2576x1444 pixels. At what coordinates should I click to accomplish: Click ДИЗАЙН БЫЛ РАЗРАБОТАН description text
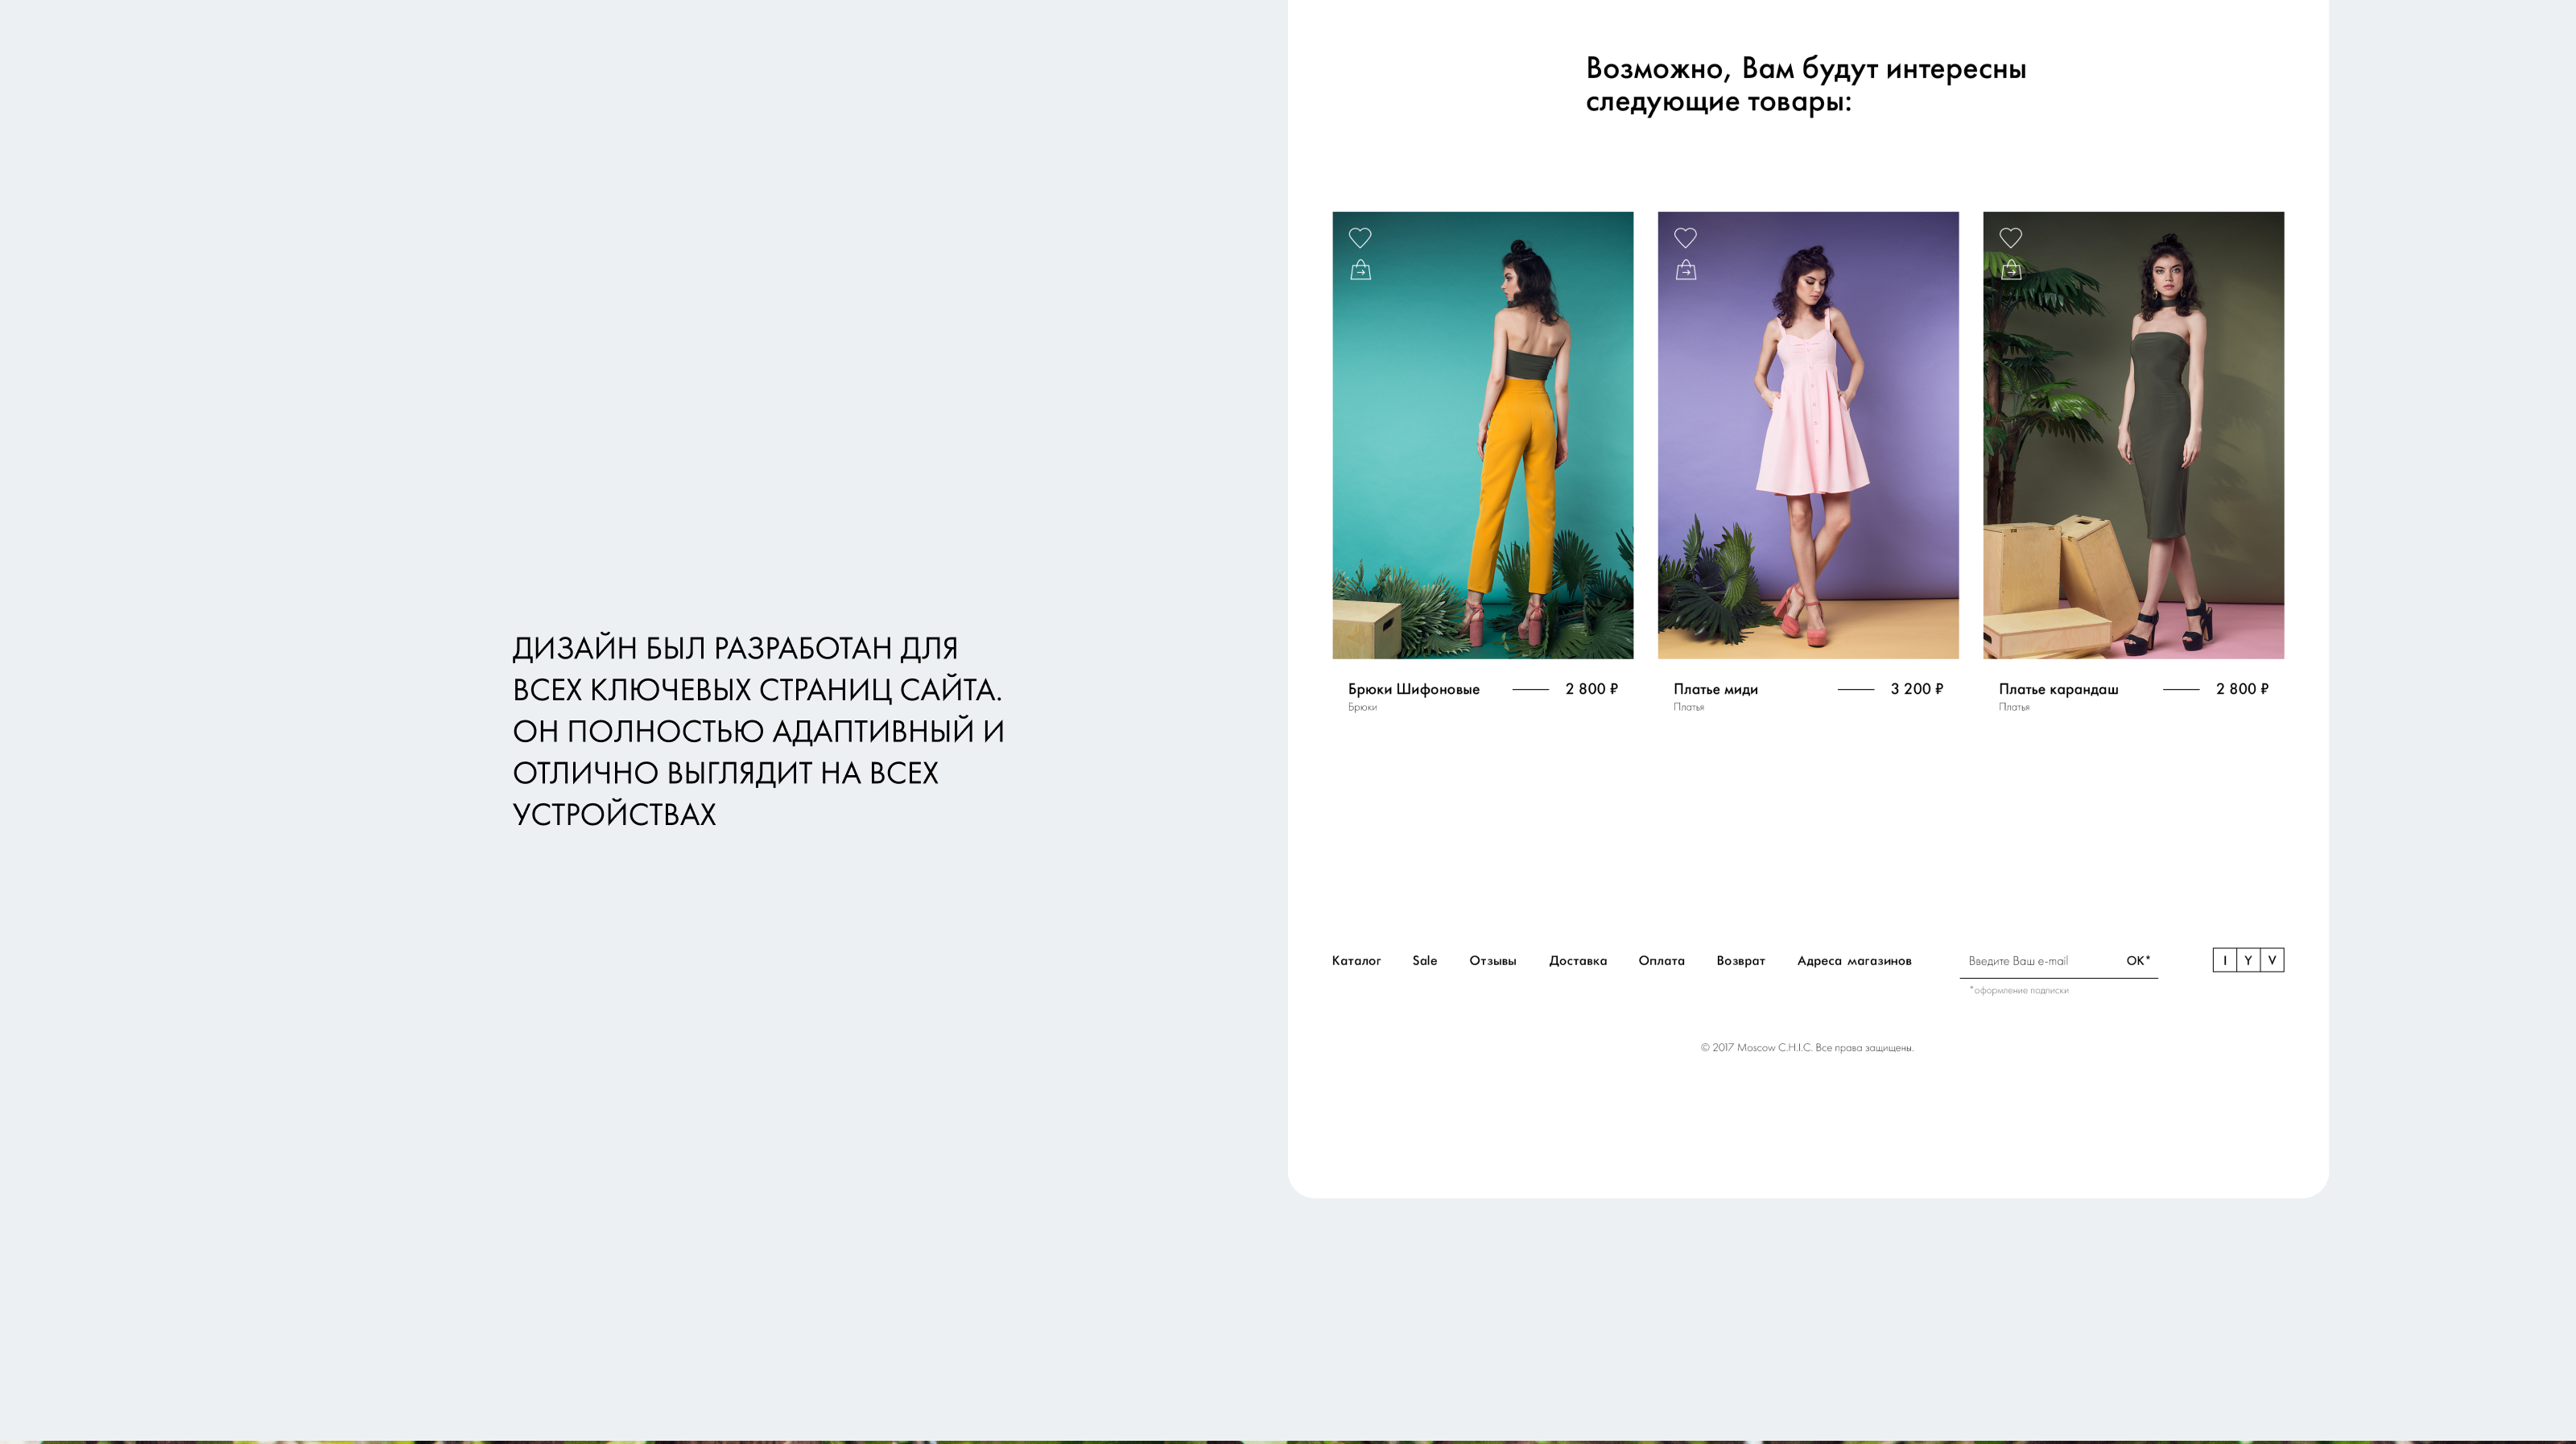pos(758,731)
